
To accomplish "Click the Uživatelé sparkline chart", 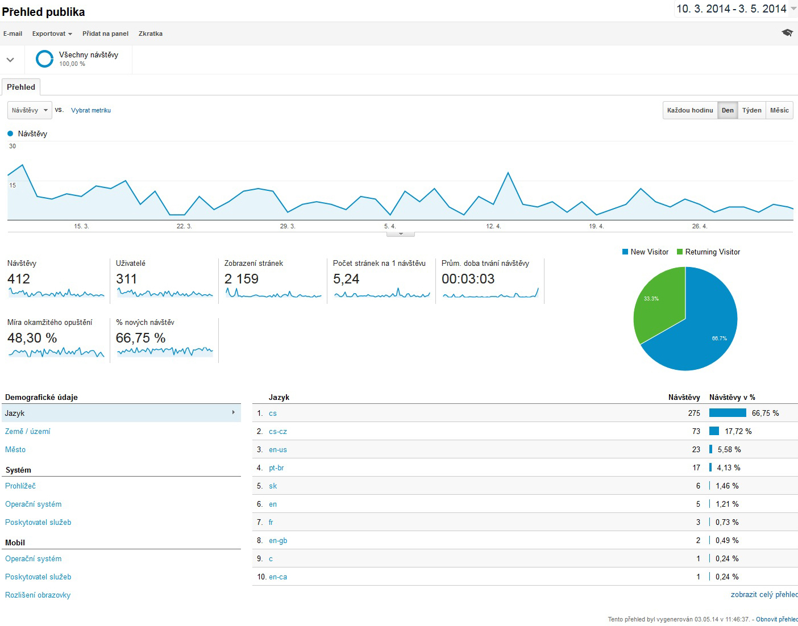I will [165, 293].
